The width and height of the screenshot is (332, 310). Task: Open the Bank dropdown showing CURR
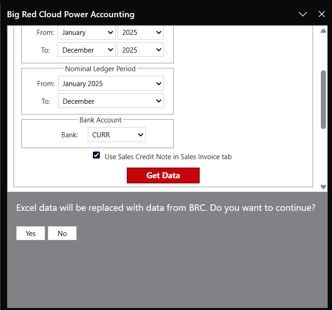point(117,135)
